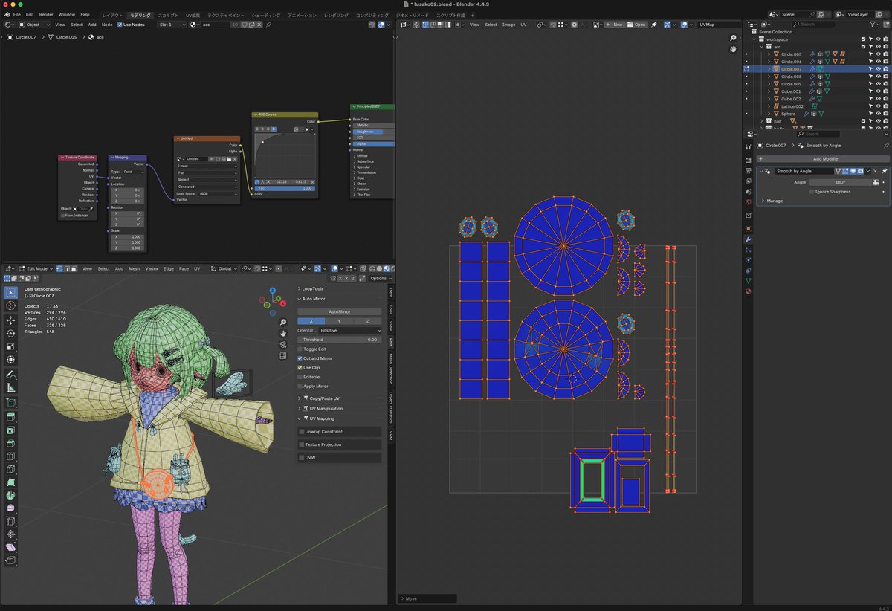
Task: Activate the Transform tool in viewport toolbar
Action: (x=10, y=360)
